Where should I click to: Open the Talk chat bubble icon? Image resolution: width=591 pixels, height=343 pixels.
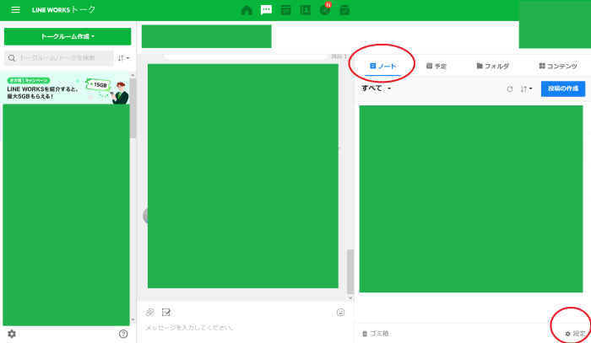coord(267,10)
